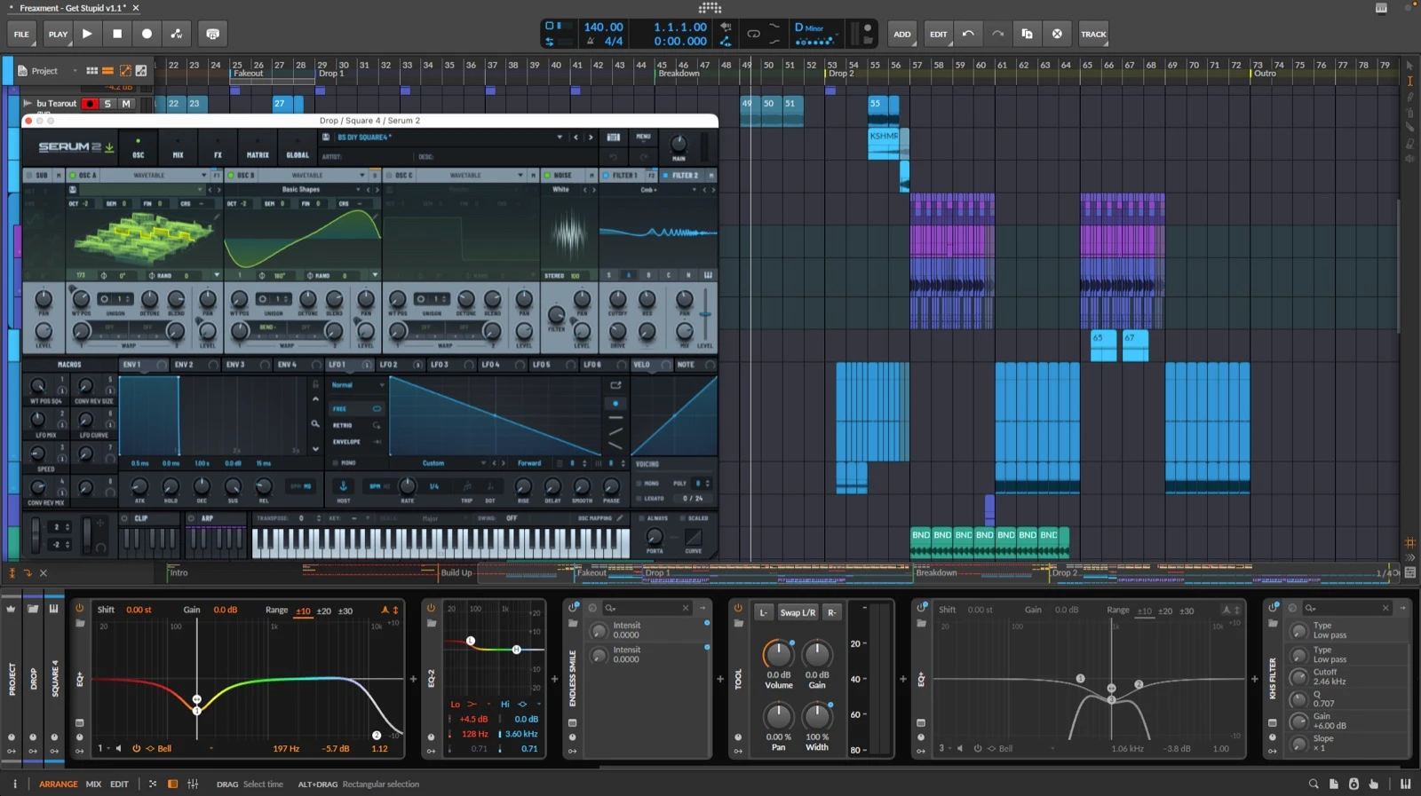This screenshot has height=796, width=1421.
Task: Open the Project panel dropdown arrow
Action: [x=75, y=71]
